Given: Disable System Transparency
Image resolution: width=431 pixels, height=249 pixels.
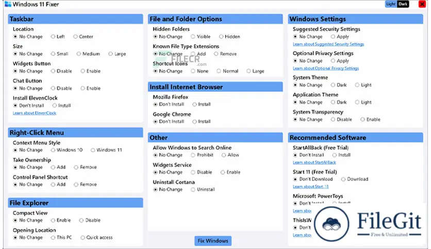Looking at the screenshot, I should click(x=341, y=119).
